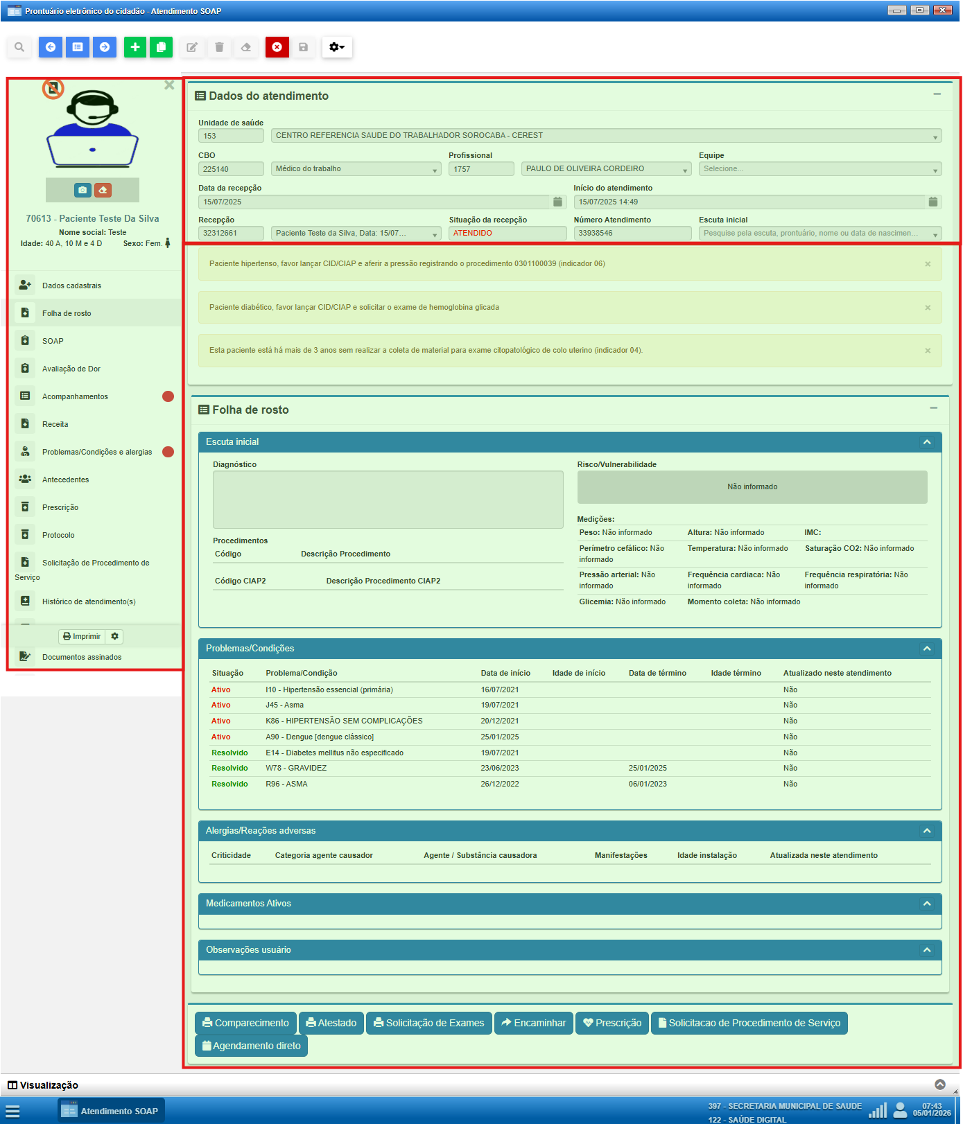Click the Imprimir print button
Viewport: 963px width, 1124px height.
[x=82, y=636]
